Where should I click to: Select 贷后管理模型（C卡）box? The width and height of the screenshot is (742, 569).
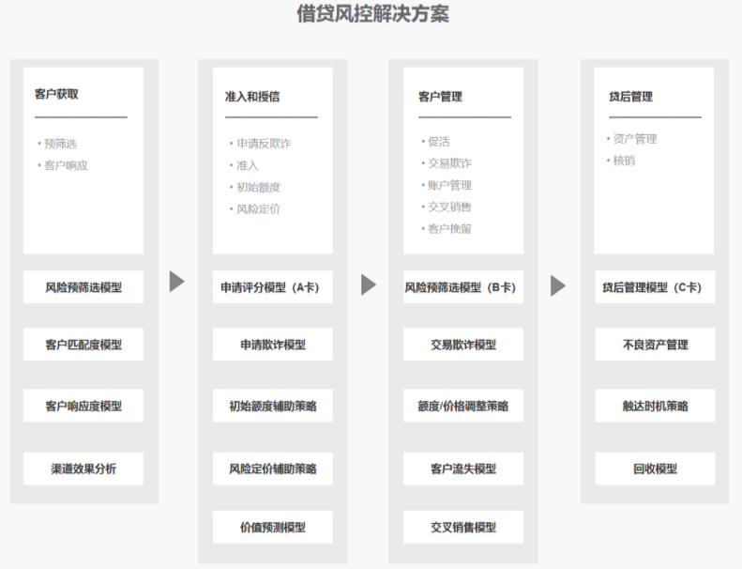point(655,287)
